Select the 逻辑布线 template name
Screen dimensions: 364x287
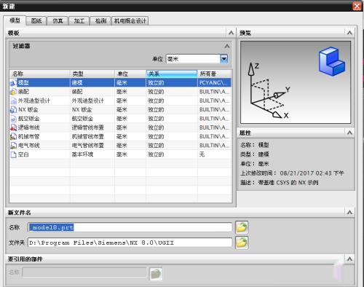[x=28, y=127]
